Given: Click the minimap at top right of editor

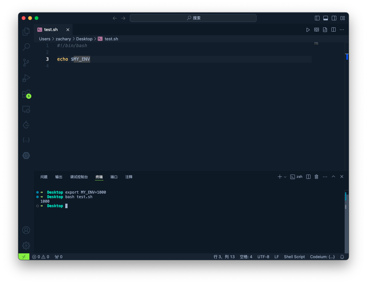Looking at the screenshot, I should pyautogui.click(x=316, y=44).
